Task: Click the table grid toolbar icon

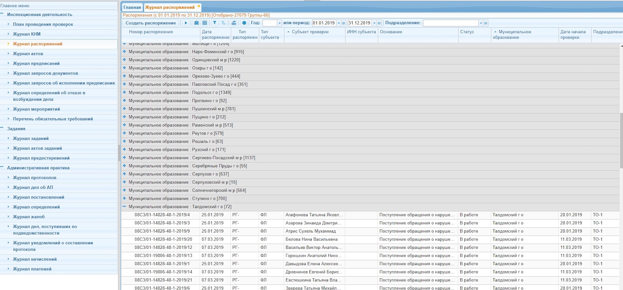Action: tap(205, 23)
